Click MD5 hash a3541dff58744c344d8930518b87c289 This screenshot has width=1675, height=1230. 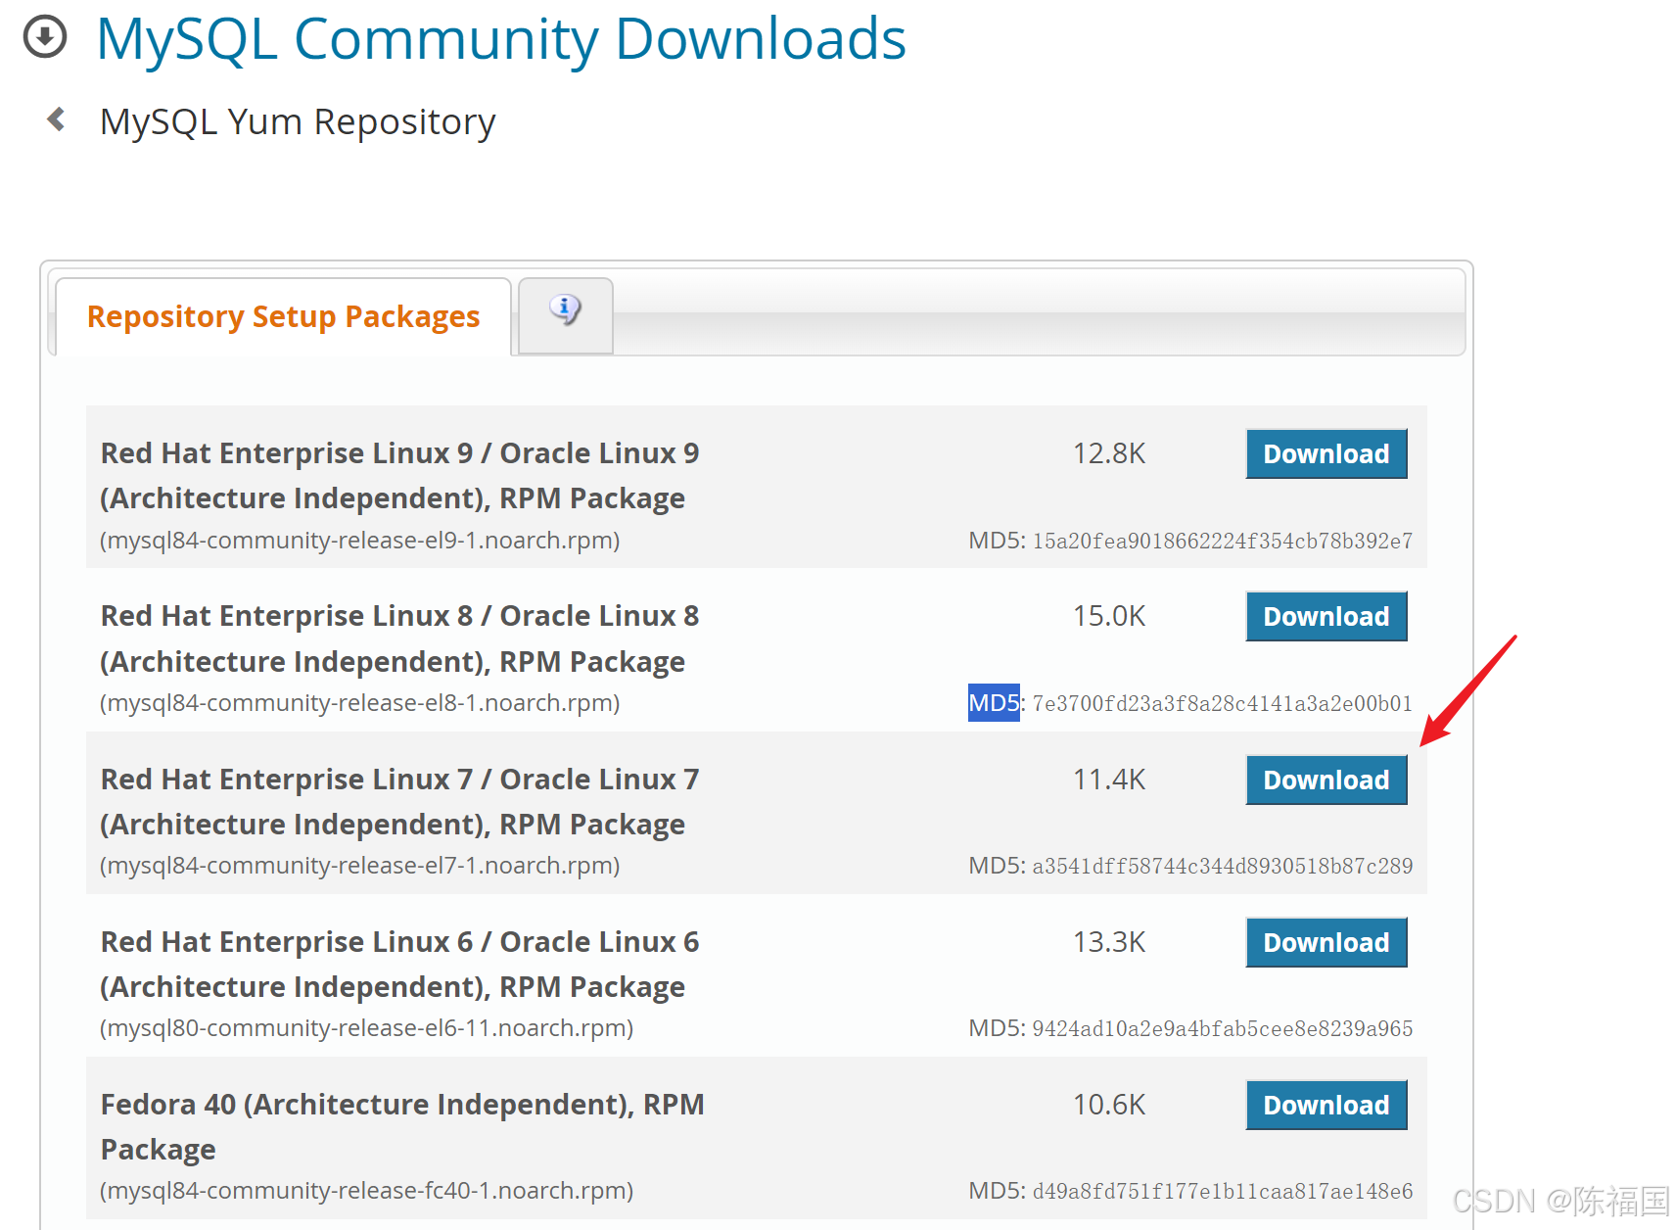coord(1223,866)
